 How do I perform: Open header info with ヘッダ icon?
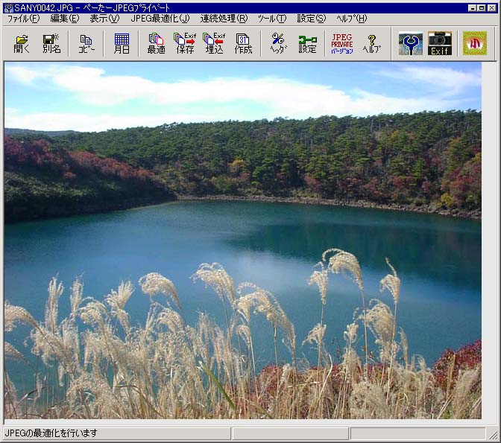coord(278,44)
